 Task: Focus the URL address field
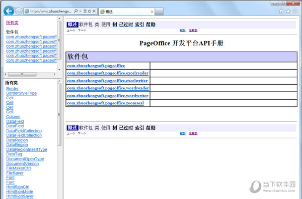pyautogui.click(x=51, y=11)
